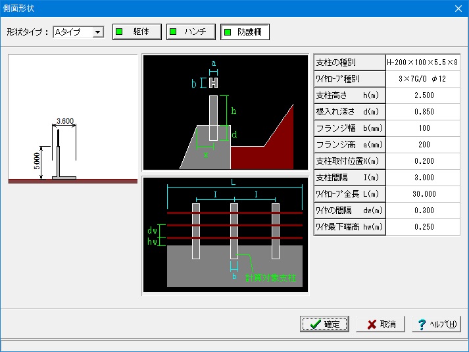The height and width of the screenshot is (352, 469).
Task: Edit 支柱間隔 I(m) value 3.000
Action: click(423, 178)
